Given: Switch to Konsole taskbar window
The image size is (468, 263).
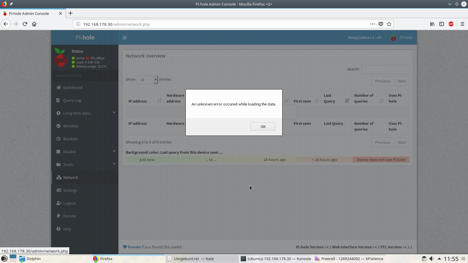Looking at the screenshot, I should (276, 259).
